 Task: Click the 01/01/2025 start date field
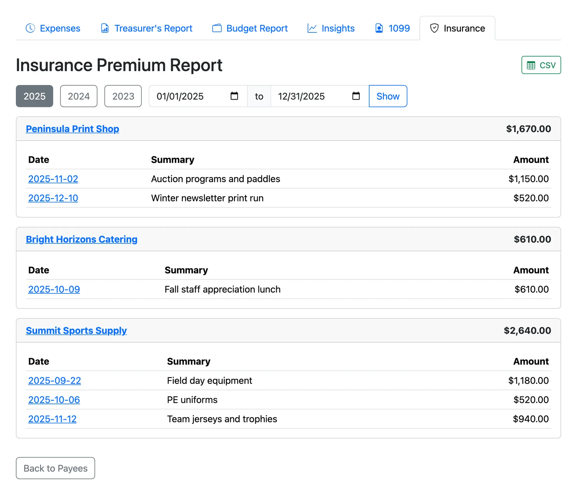click(x=198, y=96)
